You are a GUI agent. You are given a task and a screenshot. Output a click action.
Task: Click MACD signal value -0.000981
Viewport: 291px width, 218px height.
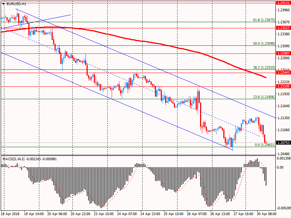49,159
